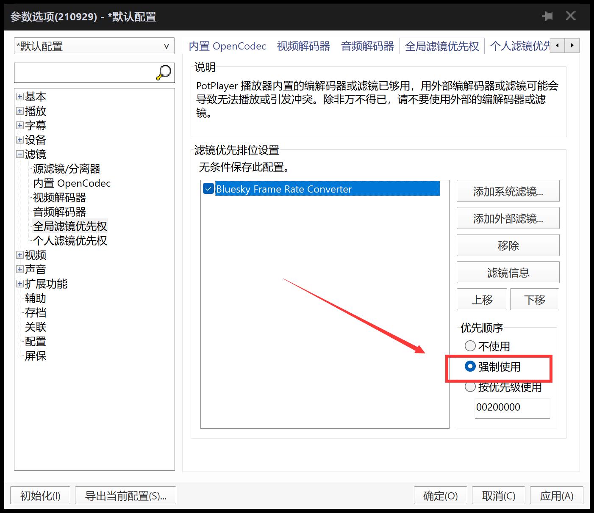Expand the 扩展功能 tree node
594x513 pixels.
pos(19,284)
